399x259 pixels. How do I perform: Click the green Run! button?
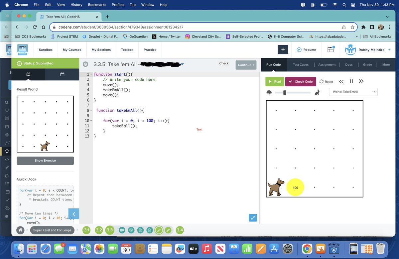[x=275, y=82]
